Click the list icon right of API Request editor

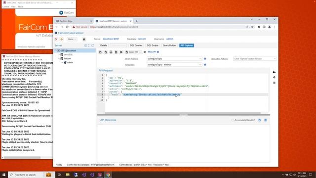tap(274, 83)
